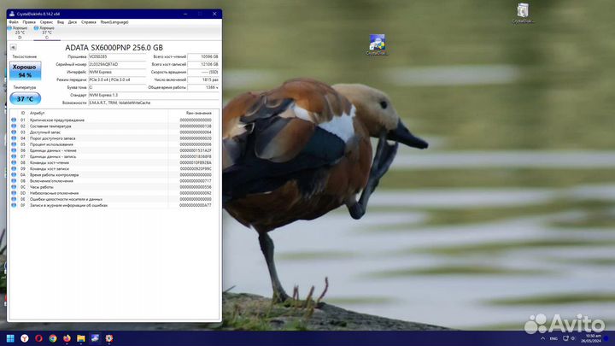Click the Хорошо 94 % health status button

[x=25, y=71]
